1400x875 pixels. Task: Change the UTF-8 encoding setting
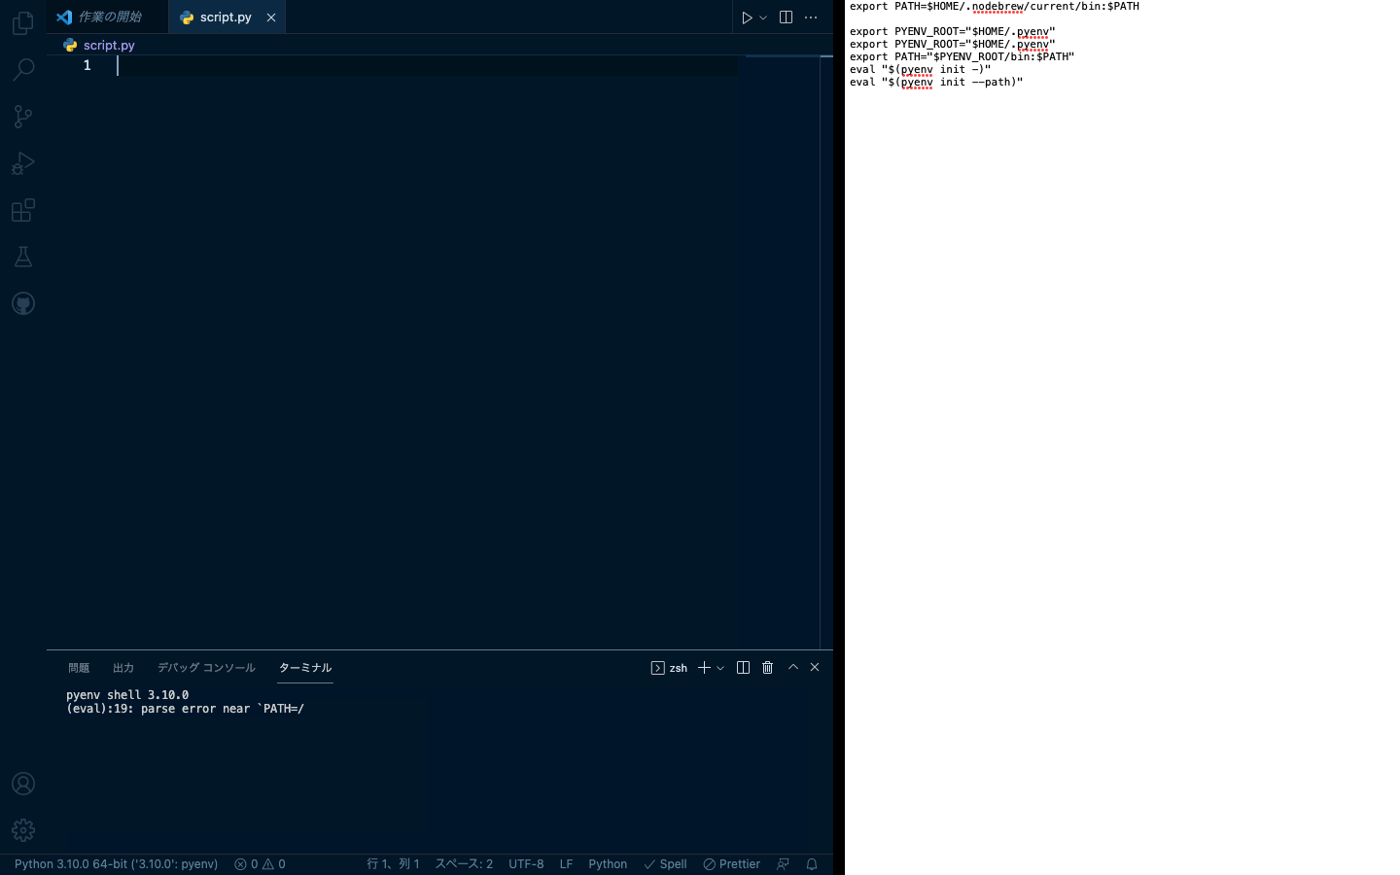(526, 864)
